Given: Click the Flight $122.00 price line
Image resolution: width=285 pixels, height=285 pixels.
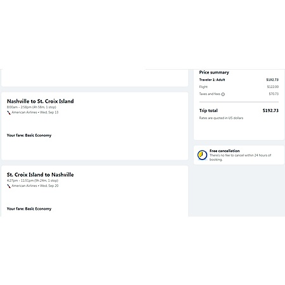Looking at the screenshot, I should [239, 87].
